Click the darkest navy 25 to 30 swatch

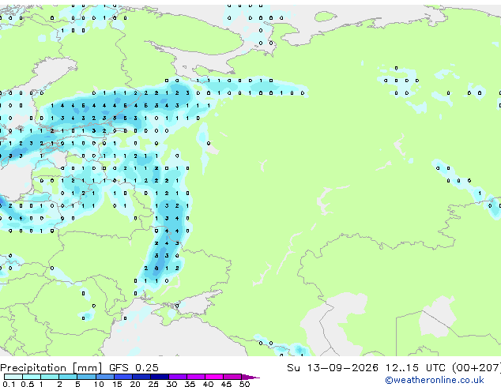coord(159,377)
